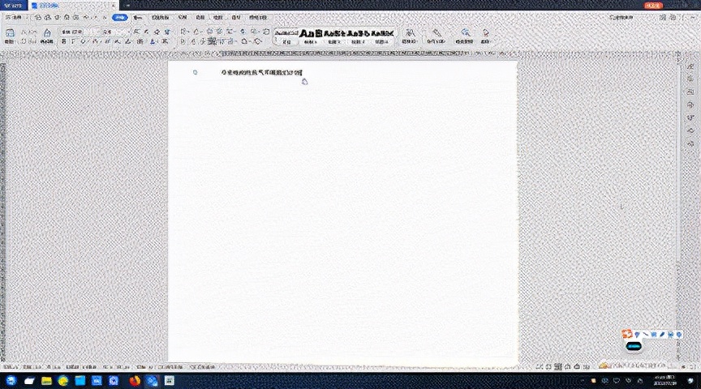Viewport: 701px width, 389px height.
Task: Click the orange login button in title bar
Action: click(x=653, y=6)
